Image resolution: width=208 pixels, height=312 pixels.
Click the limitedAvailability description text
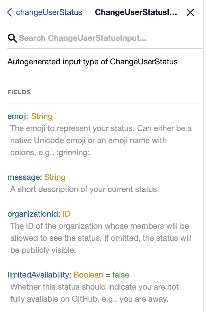click(x=95, y=293)
